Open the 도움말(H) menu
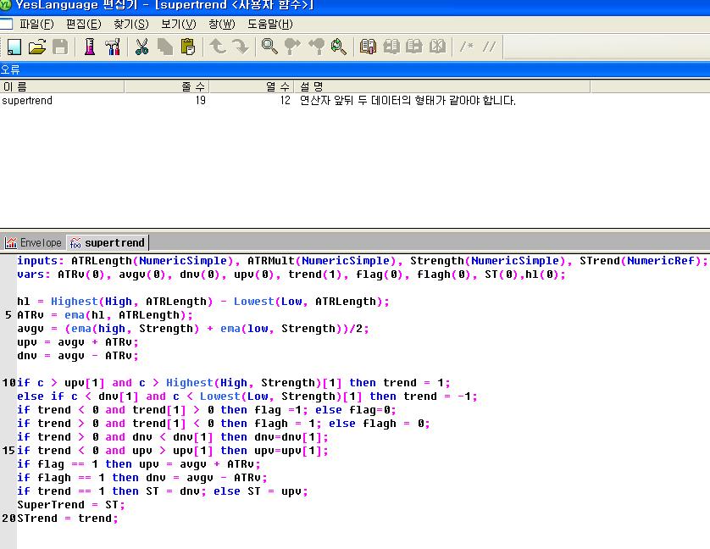This screenshot has height=549, width=710. point(270,24)
